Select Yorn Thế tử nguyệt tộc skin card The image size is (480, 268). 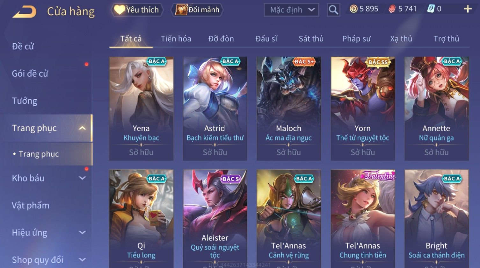click(363, 109)
